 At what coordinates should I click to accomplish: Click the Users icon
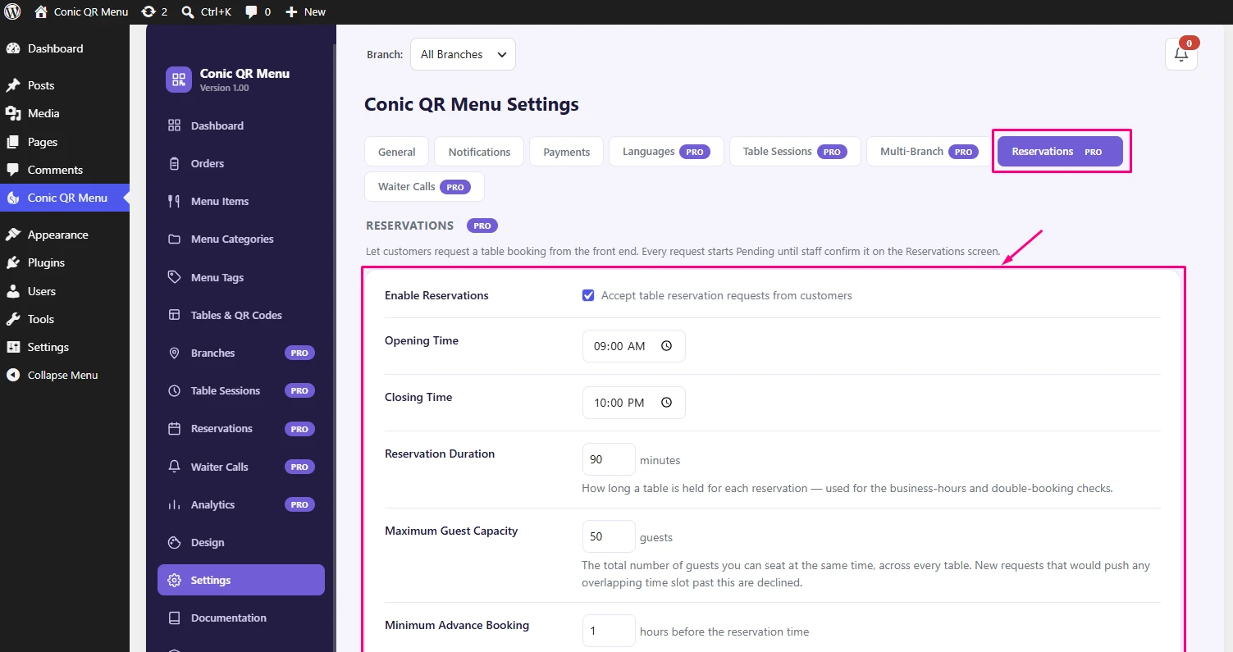point(12,291)
